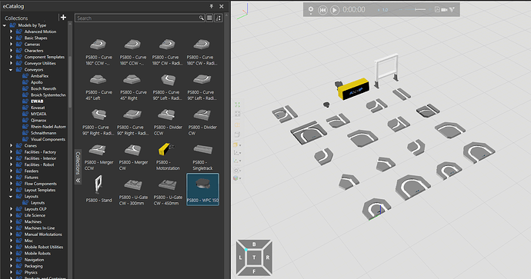Select the PS800 - Motorstation component
Image resolution: width=531 pixels, height=279 pixels.
(168, 156)
